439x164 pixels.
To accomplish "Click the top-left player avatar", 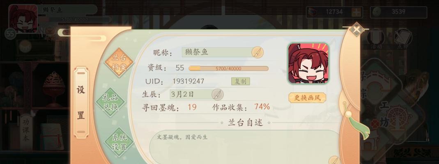I will pos(23,19).
